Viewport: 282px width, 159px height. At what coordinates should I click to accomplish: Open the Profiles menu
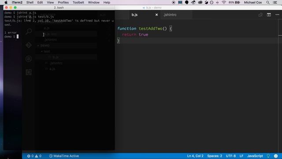[63, 3]
